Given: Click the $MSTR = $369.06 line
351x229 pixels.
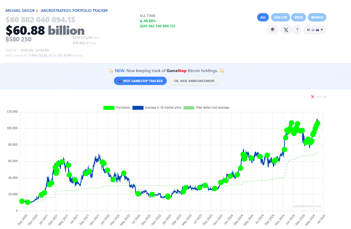Looking at the screenshot, I should (x=27, y=50).
